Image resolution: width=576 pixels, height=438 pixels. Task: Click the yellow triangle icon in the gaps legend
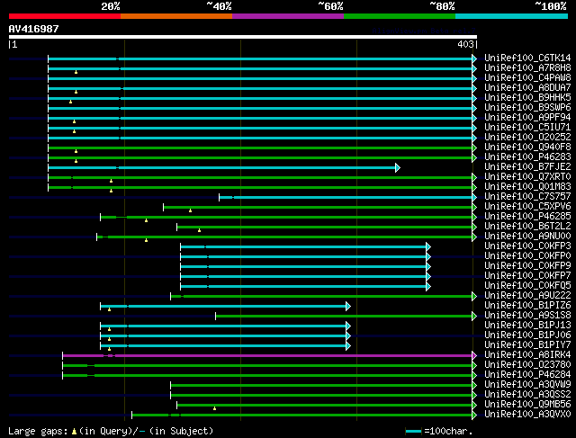(74, 432)
